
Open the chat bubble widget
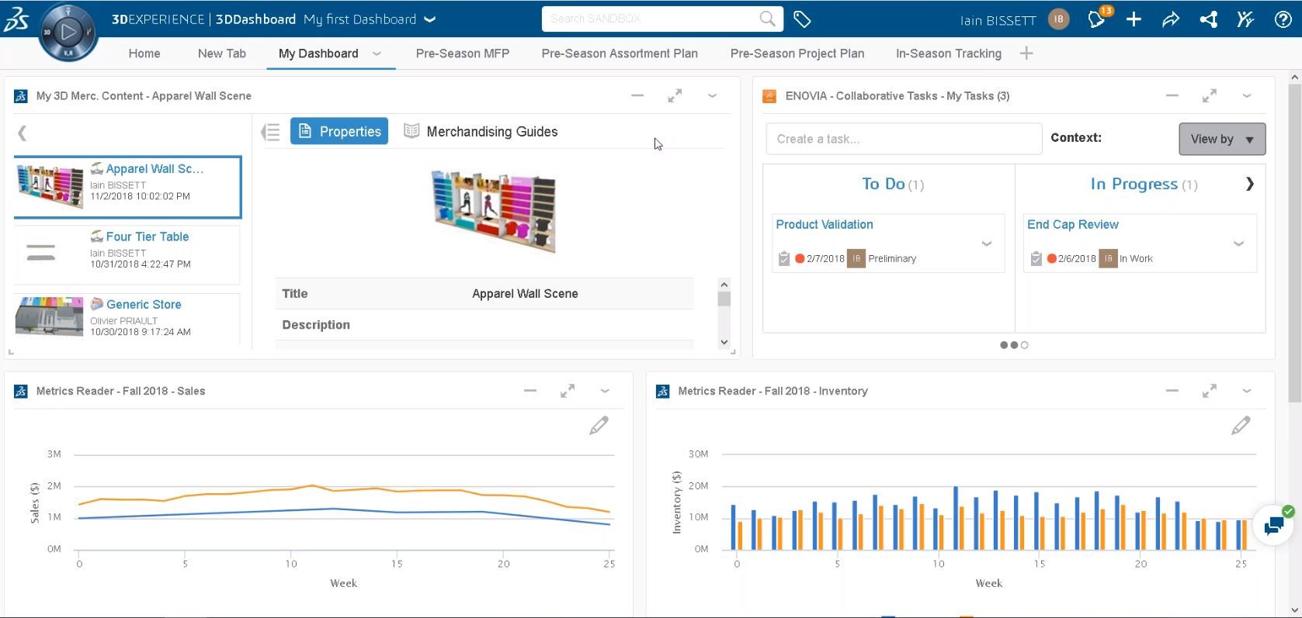1273,525
